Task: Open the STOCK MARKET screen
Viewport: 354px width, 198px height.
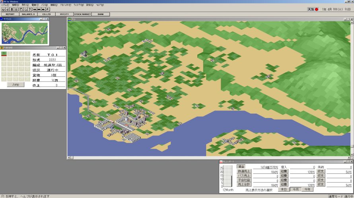Action: pos(82,14)
